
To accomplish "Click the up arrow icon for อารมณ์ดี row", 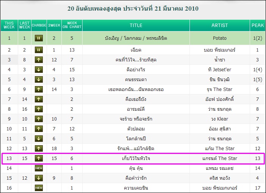I will pyautogui.click(x=39, y=109).
